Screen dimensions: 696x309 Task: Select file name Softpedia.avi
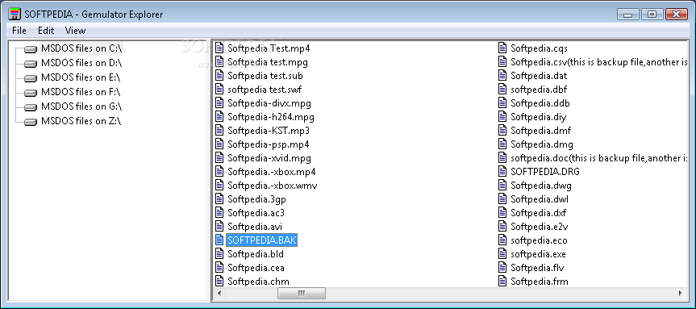pos(255,227)
